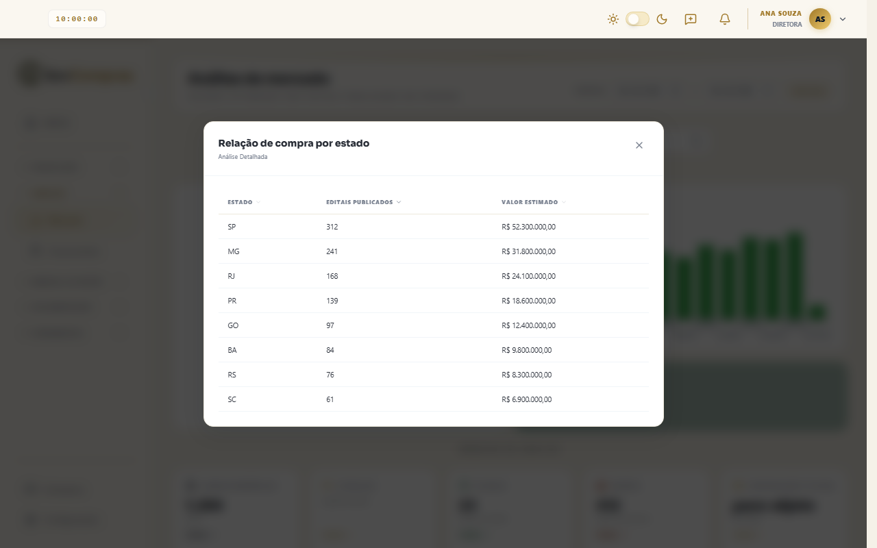Sort by the Valor Estimado column chevron
Viewport: 877px width, 548px height.
pyautogui.click(x=564, y=202)
